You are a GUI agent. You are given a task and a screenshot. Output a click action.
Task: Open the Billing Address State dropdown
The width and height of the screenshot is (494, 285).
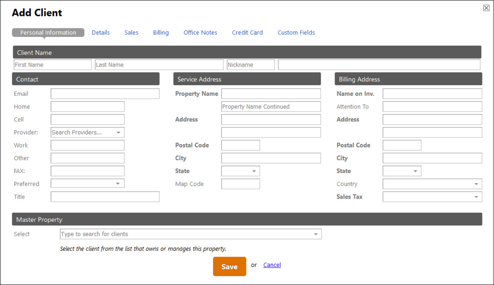(402, 171)
